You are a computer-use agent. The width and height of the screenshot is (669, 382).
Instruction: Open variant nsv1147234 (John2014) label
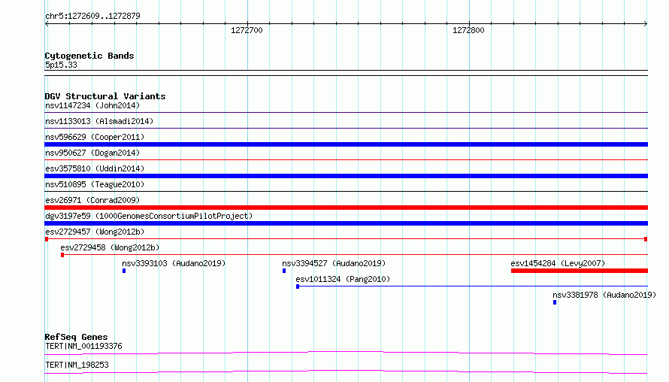coord(92,105)
